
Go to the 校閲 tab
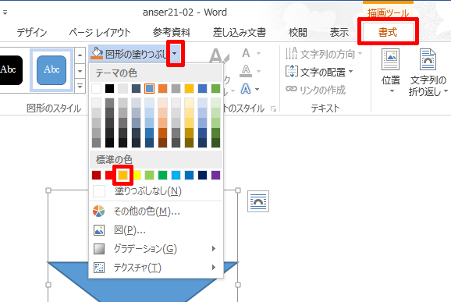298,32
